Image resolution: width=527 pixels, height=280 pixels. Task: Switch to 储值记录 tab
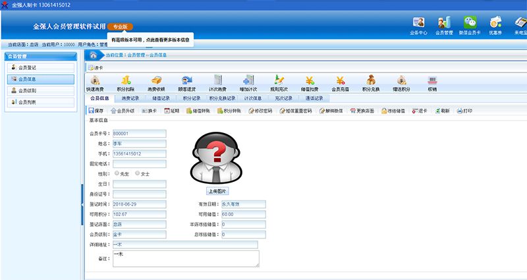pyautogui.click(x=161, y=98)
